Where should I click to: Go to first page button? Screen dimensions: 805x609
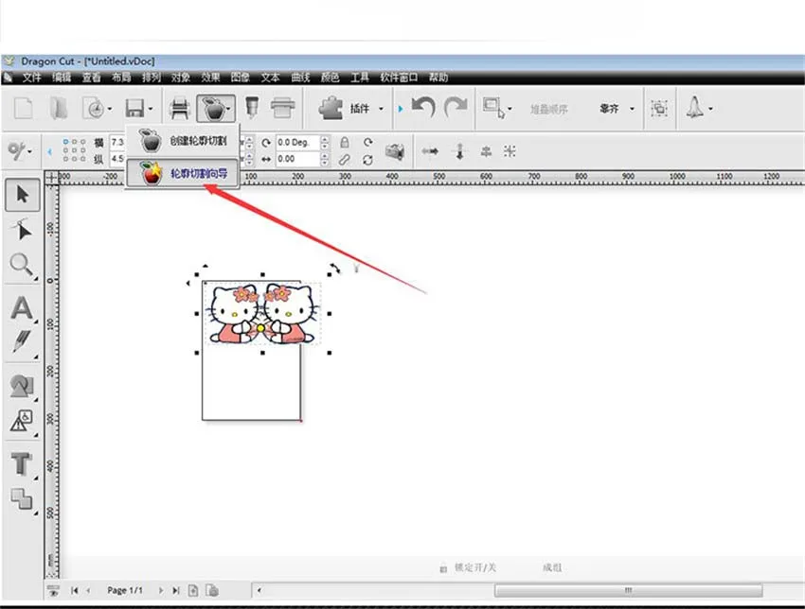click(75, 590)
